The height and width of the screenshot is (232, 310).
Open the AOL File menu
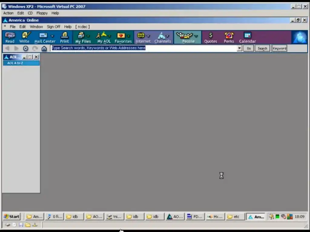[13, 27]
